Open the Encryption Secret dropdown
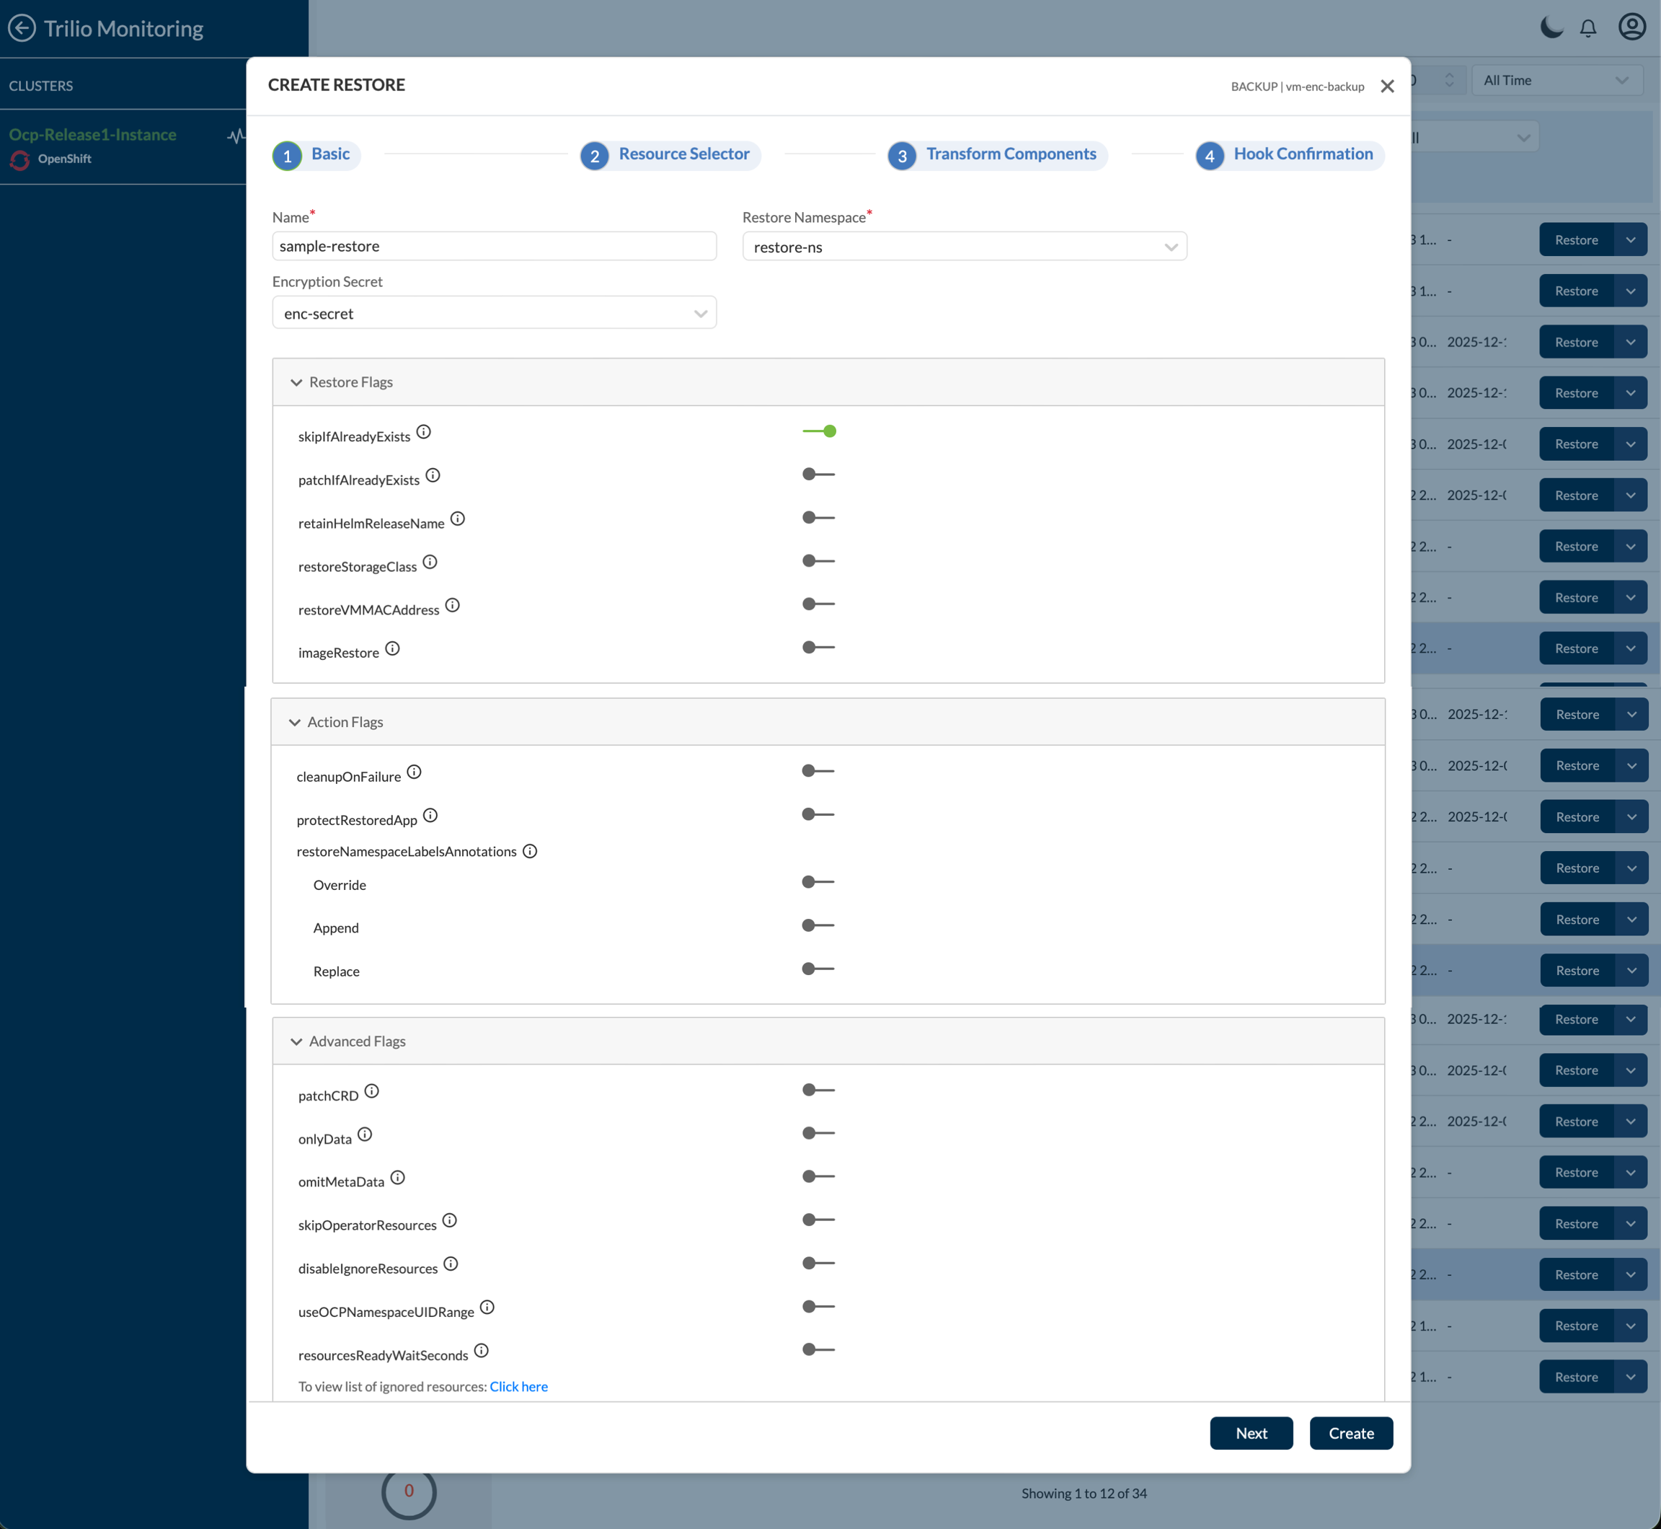 494,314
